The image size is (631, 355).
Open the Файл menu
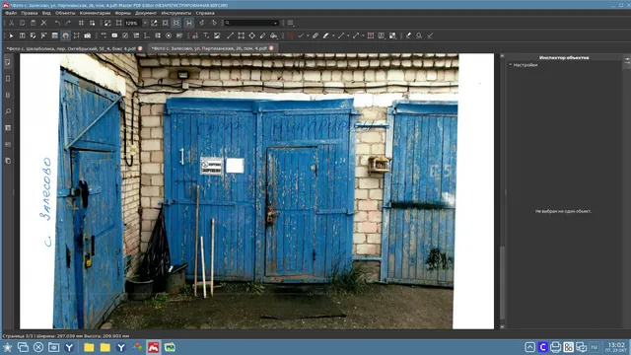tap(11, 13)
